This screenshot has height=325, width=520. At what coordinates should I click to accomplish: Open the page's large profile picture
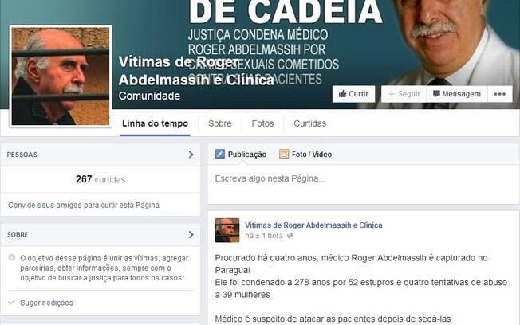coord(61,76)
